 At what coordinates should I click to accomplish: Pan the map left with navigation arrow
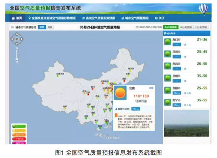coord(12,39)
